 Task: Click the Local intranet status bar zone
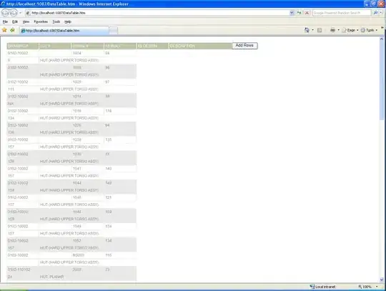click(x=322, y=287)
